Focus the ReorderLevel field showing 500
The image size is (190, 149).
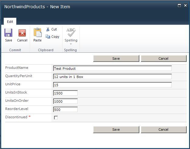coord(66,109)
